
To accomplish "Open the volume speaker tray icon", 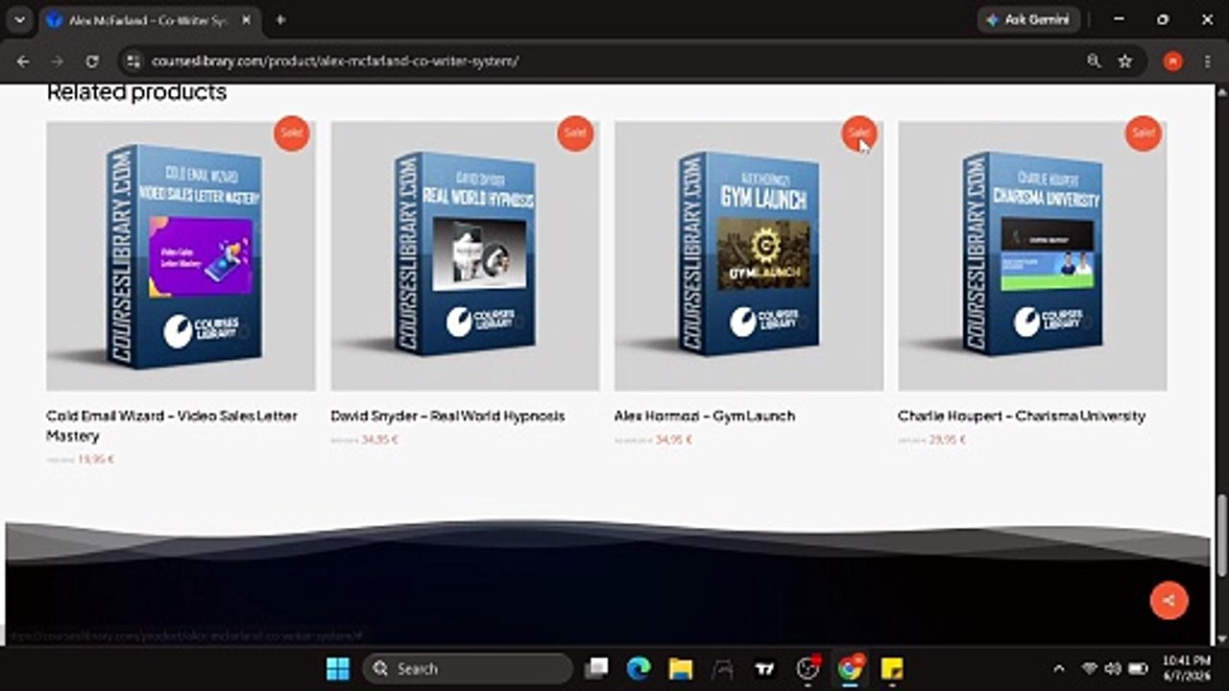I will (1113, 669).
